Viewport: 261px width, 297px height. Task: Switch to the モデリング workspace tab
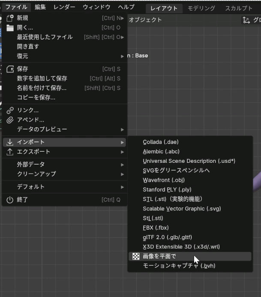tap(201, 8)
